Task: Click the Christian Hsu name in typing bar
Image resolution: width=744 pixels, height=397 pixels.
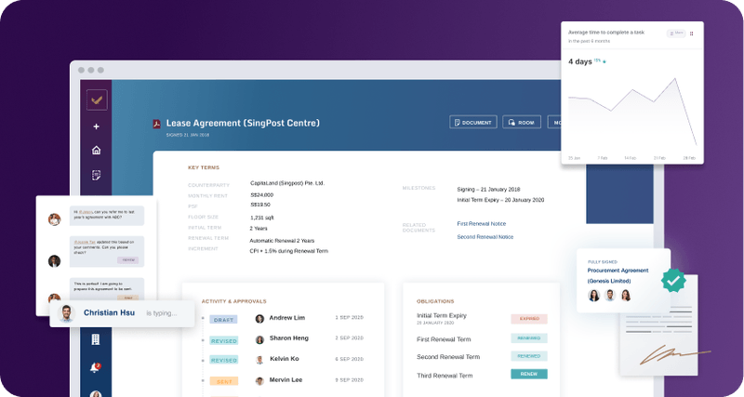Action: tap(109, 312)
